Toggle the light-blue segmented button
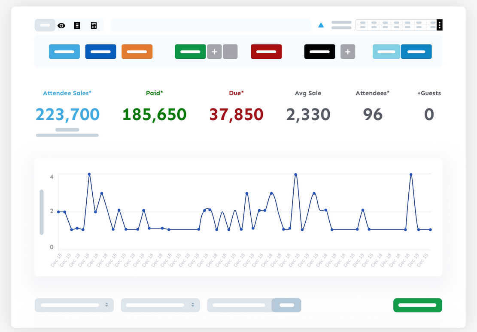The height and width of the screenshot is (332, 477). [386, 52]
